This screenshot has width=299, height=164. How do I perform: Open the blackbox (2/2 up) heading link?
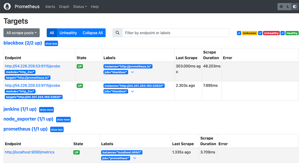pyautogui.click(x=23, y=43)
